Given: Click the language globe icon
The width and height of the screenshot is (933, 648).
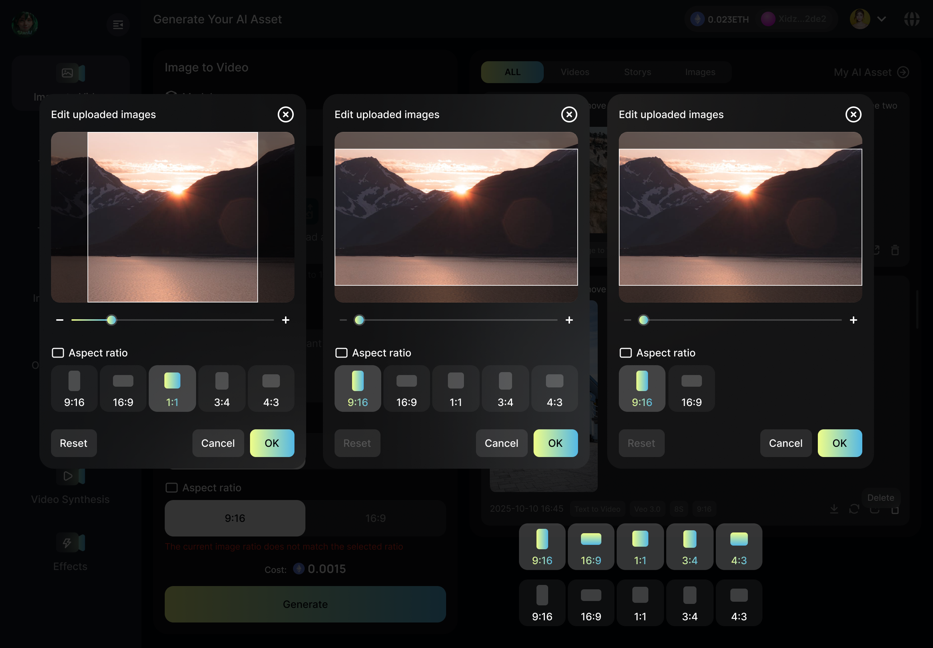Looking at the screenshot, I should pyautogui.click(x=911, y=19).
